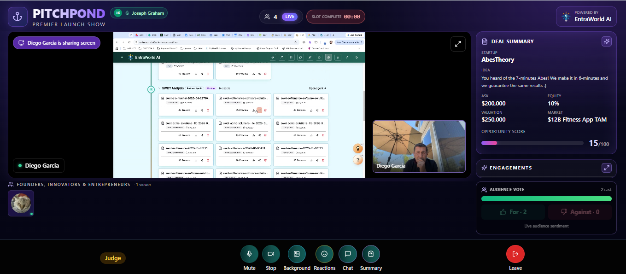Expand the Engagements panel

pyautogui.click(x=607, y=168)
